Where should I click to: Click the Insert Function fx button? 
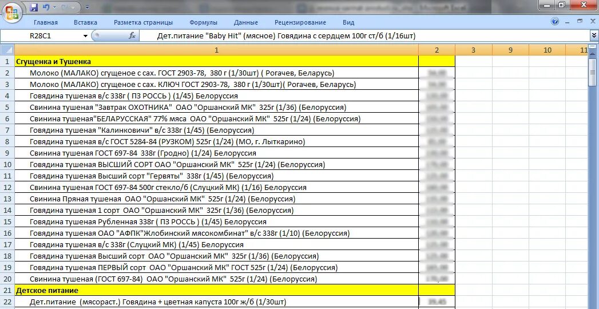132,36
